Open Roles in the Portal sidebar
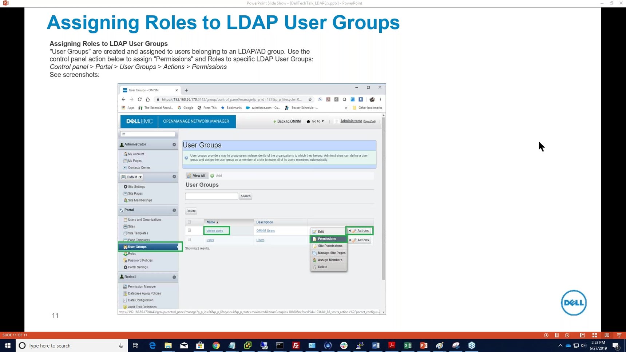Image resolution: width=626 pixels, height=352 pixels. [131, 253]
